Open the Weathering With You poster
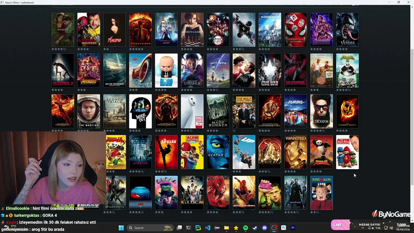Viewport: 414px width, 233px height. 270,30
